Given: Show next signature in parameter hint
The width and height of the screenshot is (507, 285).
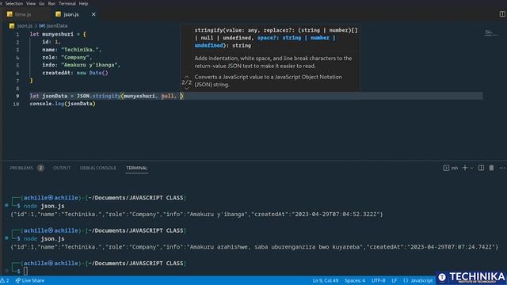Looking at the screenshot, I should pyautogui.click(x=187, y=88).
